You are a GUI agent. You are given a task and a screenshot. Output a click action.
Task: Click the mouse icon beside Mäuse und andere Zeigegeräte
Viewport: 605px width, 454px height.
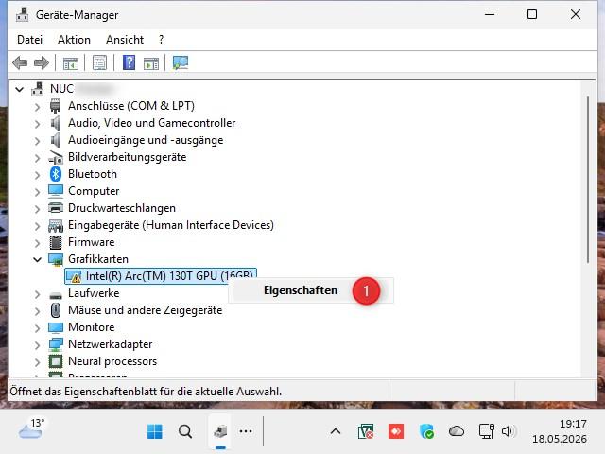tap(56, 310)
